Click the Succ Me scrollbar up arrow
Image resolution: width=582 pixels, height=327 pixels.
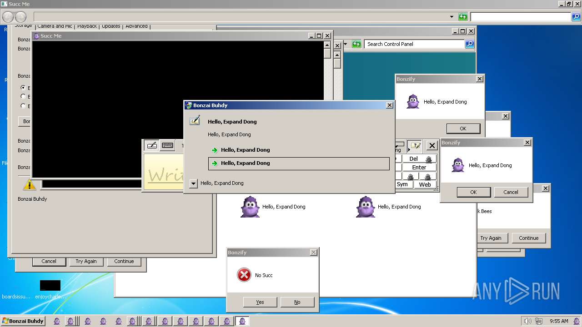[x=327, y=45]
